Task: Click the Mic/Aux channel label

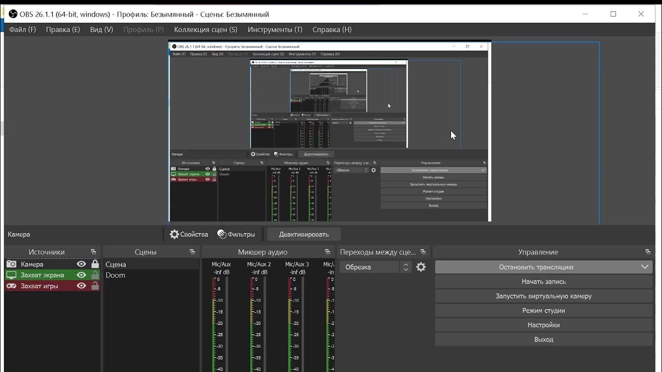Action: click(221, 264)
